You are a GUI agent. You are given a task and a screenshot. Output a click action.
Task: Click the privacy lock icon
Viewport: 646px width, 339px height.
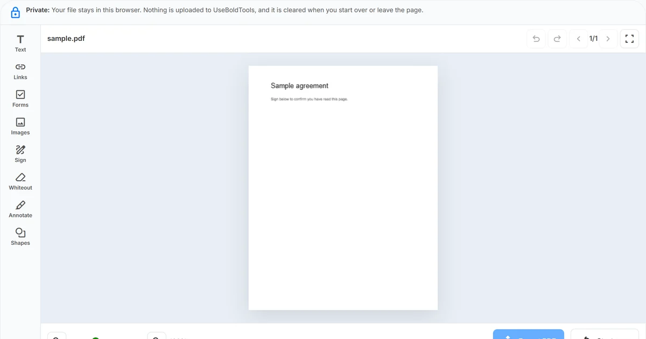(x=16, y=12)
